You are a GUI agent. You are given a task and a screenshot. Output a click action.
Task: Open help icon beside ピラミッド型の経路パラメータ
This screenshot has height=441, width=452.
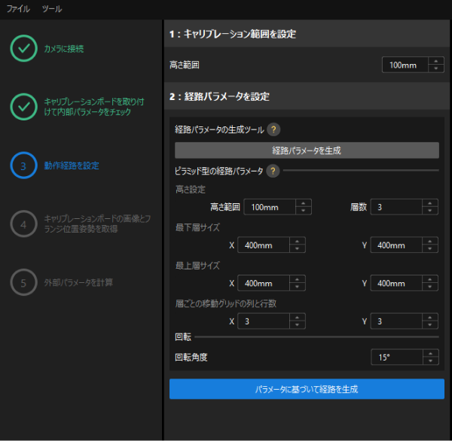[x=272, y=171]
